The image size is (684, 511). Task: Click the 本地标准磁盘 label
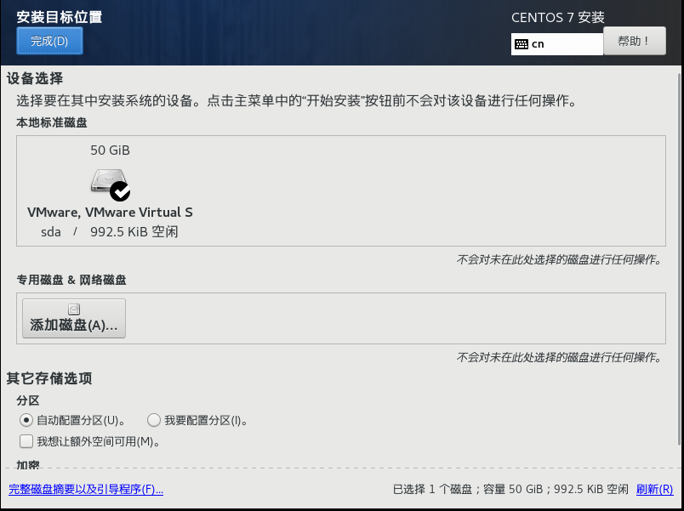[x=52, y=122]
